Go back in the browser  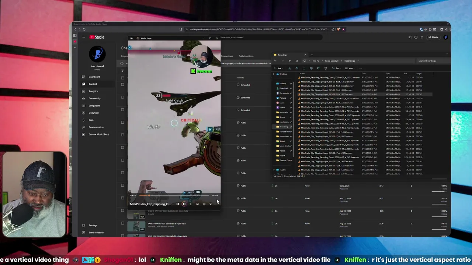[75, 29]
